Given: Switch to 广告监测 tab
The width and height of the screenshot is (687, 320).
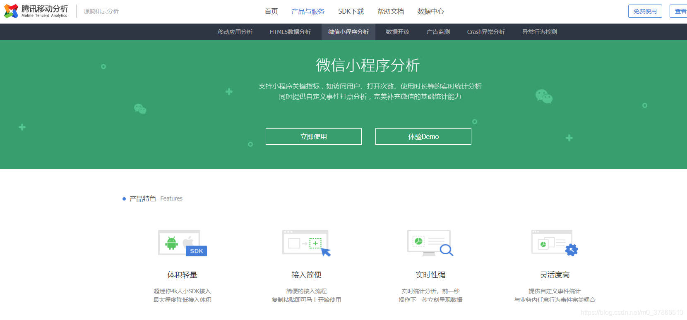Looking at the screenshot, I should click(438, 32).
